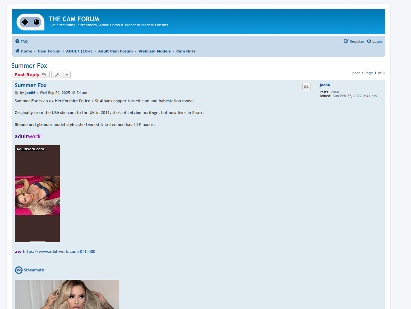
Task: Quote the post with the quote icon
Action: point(306,87)
